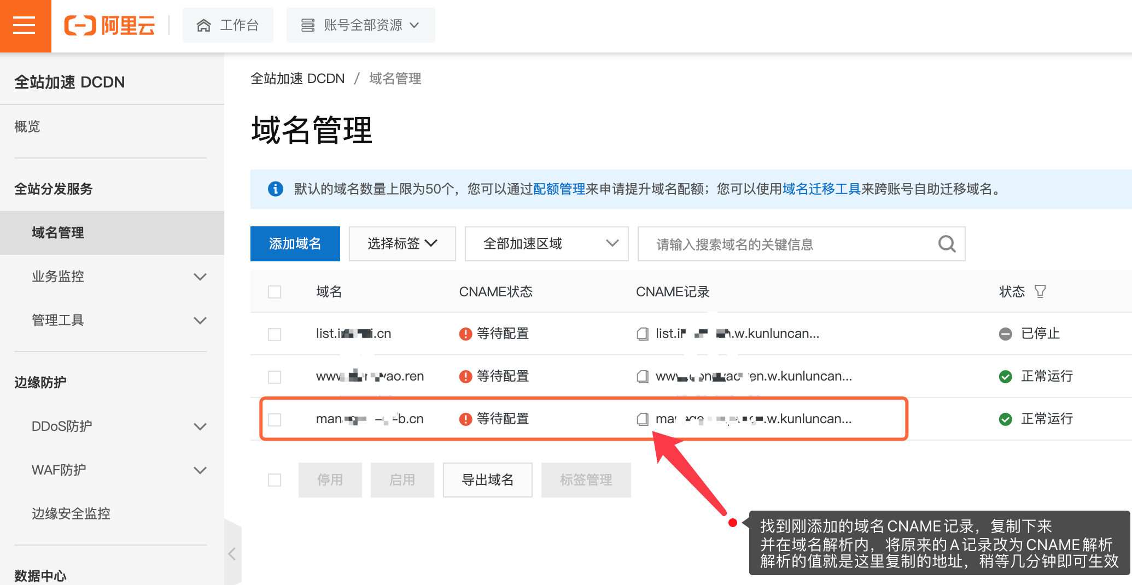
Task: Click the status filter funnel icon
Action: tap(1040, 291)
